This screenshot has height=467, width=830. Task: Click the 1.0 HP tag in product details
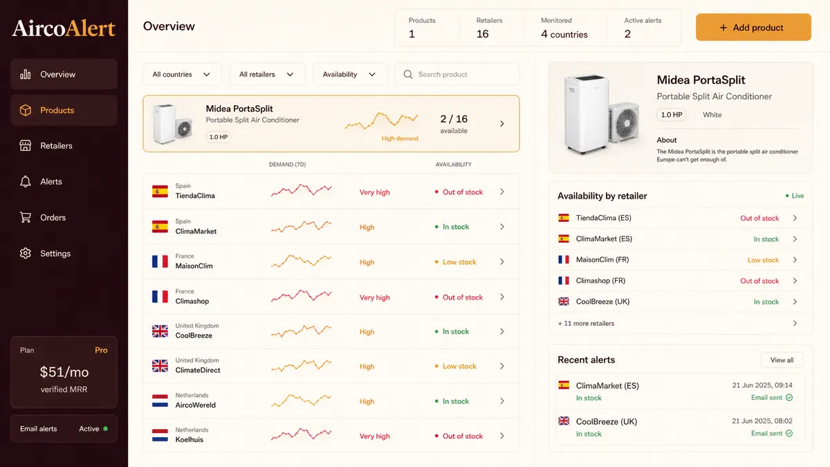(x=671, y=115)
